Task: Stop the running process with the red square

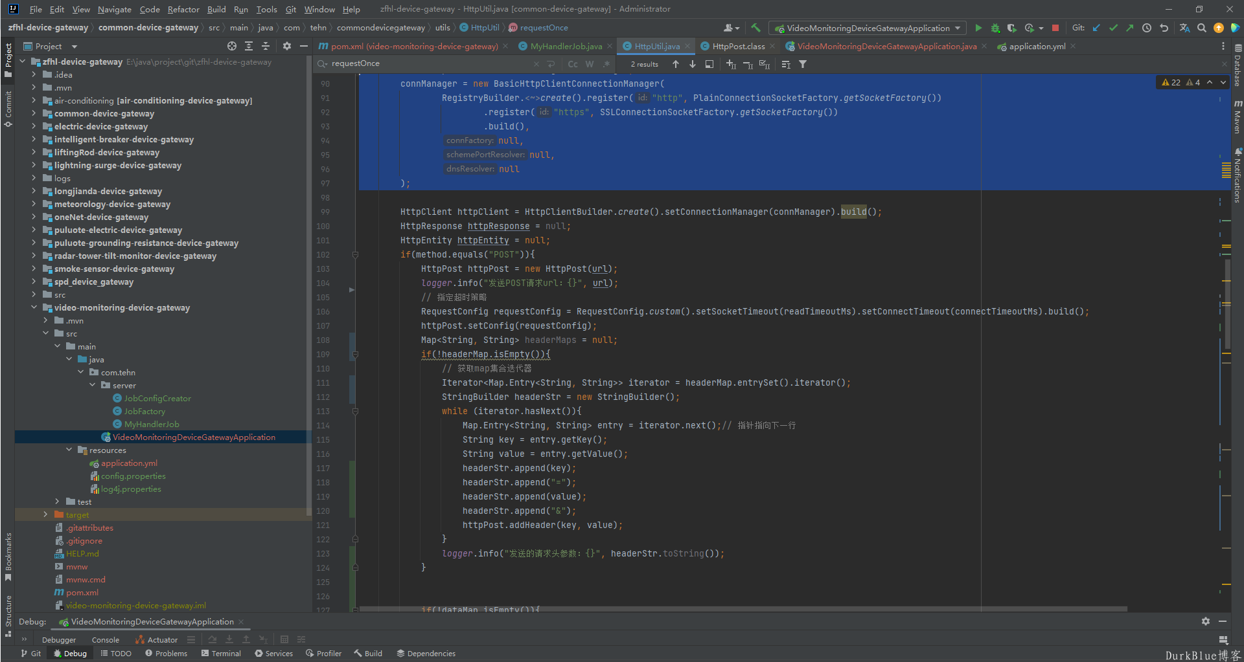Action: pos(1055,28)
